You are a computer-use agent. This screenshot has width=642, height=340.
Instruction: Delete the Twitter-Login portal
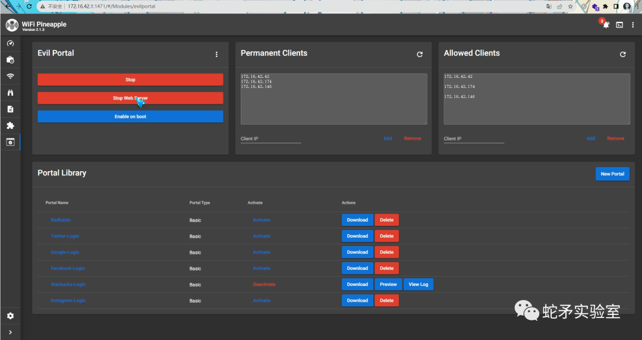(x=386, y=236)
